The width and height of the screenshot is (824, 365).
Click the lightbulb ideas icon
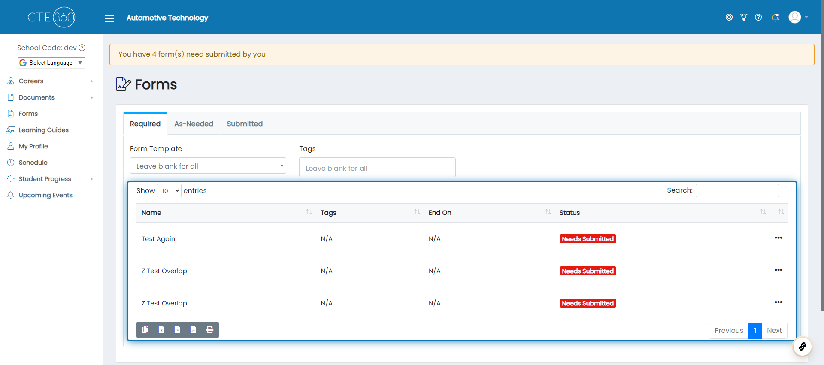tap(744, 17)
